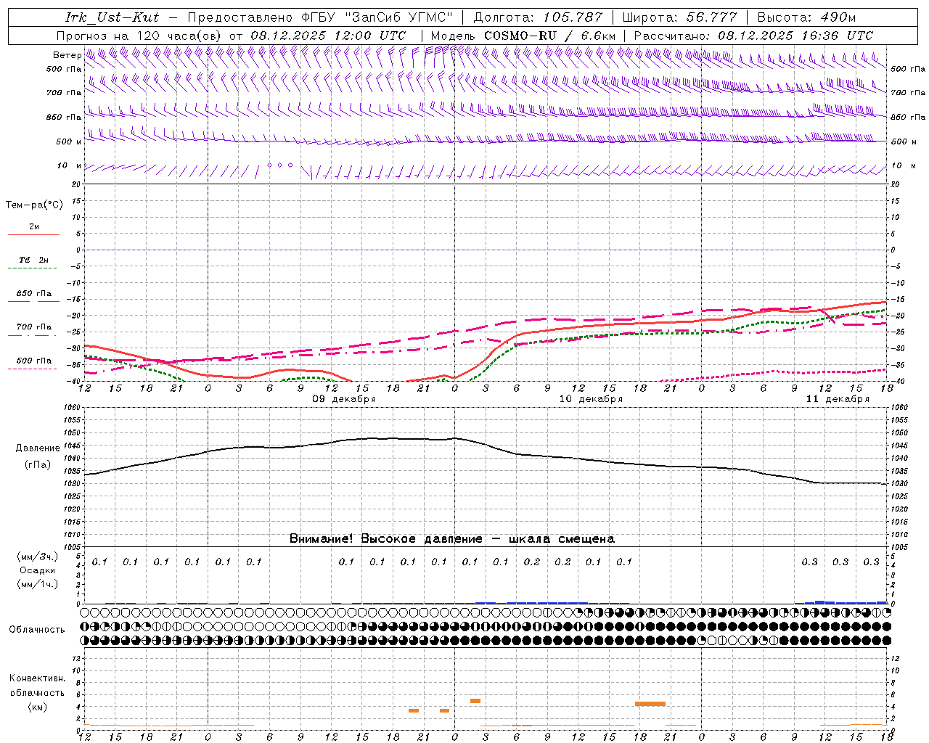Click the widest orange convective cloud bar
929x743 pixels.
pos(650,704)
